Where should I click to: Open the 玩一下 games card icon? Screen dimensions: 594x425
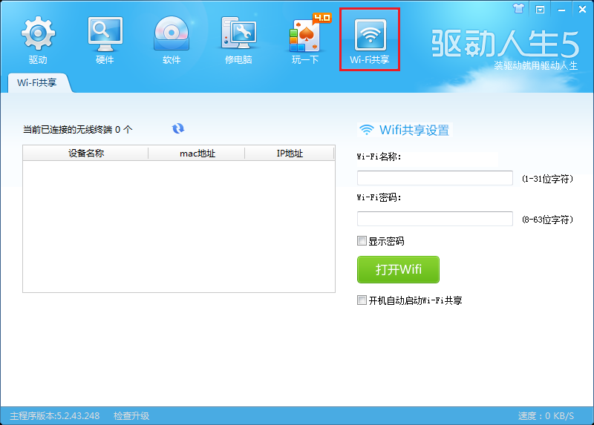pyautogui.click(x=305, y=40)
